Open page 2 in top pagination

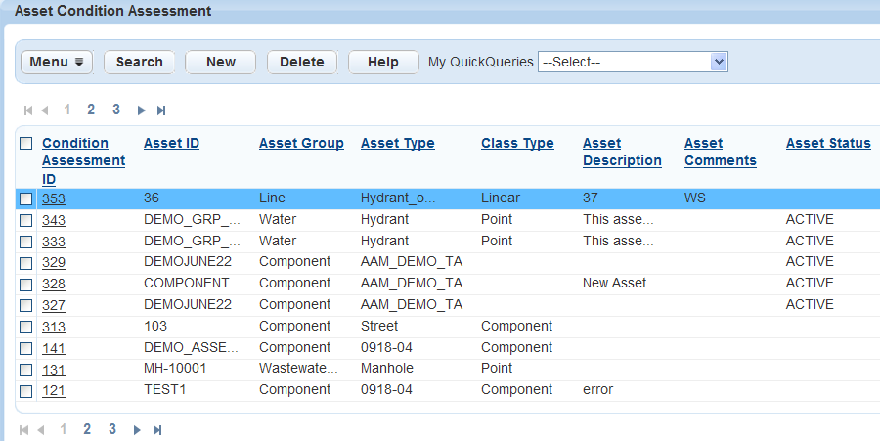point(91,110)
